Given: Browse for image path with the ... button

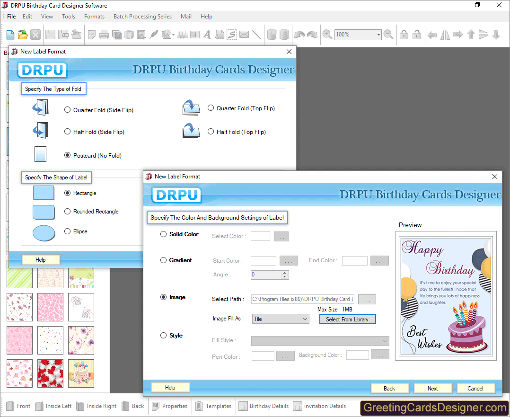Looking at the screenshot, I should [x=367, y=299].
